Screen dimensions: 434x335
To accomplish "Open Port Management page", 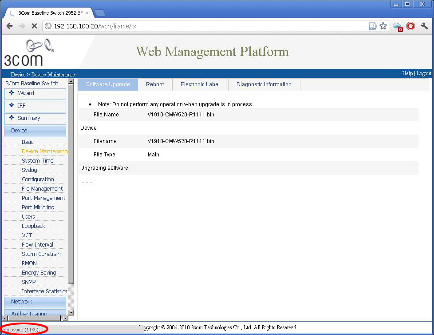I will [x=43, y=198].
